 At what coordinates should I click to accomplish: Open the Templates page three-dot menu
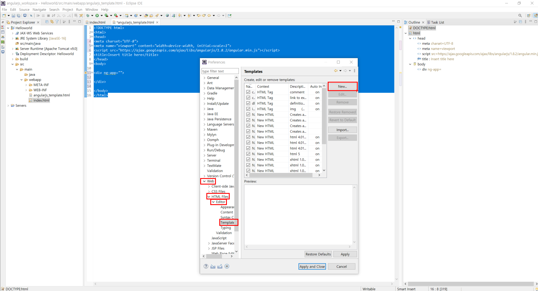[x=355, y=71]
